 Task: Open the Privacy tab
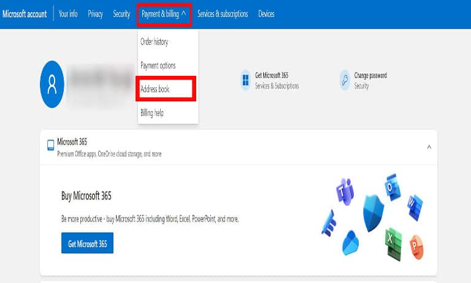click(x=95, y=14)
